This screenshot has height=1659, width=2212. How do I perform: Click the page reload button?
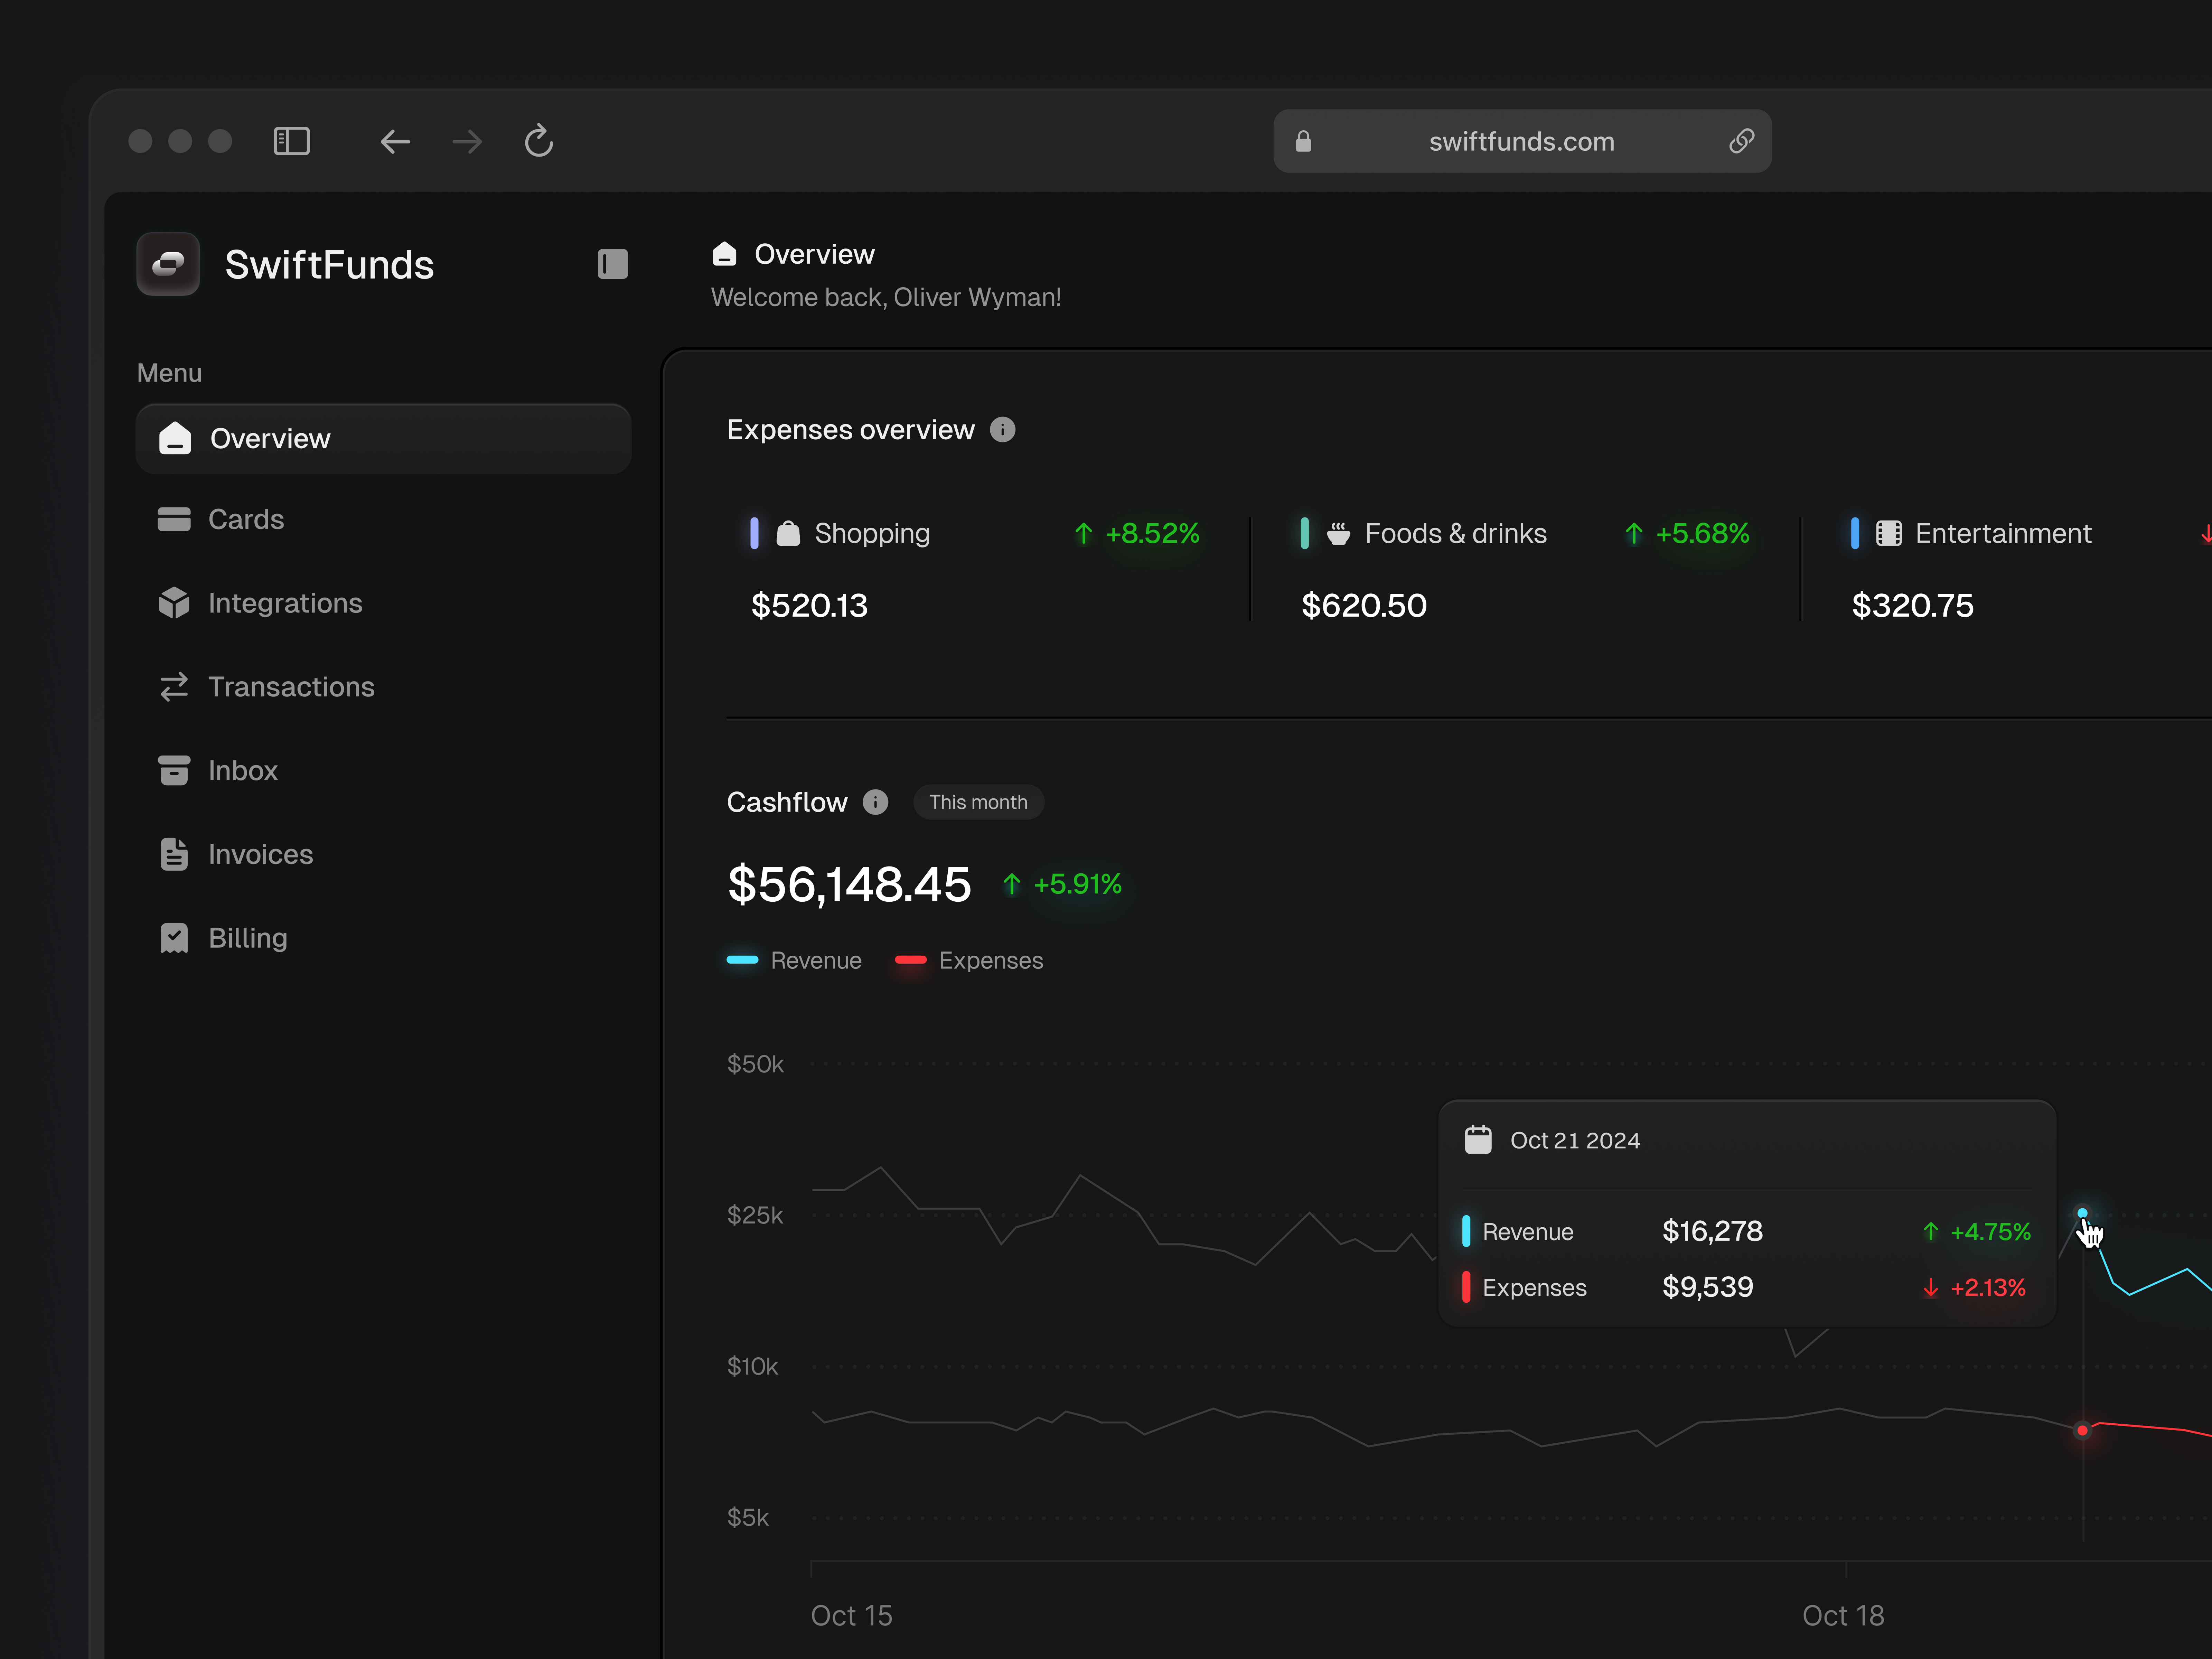539,141
